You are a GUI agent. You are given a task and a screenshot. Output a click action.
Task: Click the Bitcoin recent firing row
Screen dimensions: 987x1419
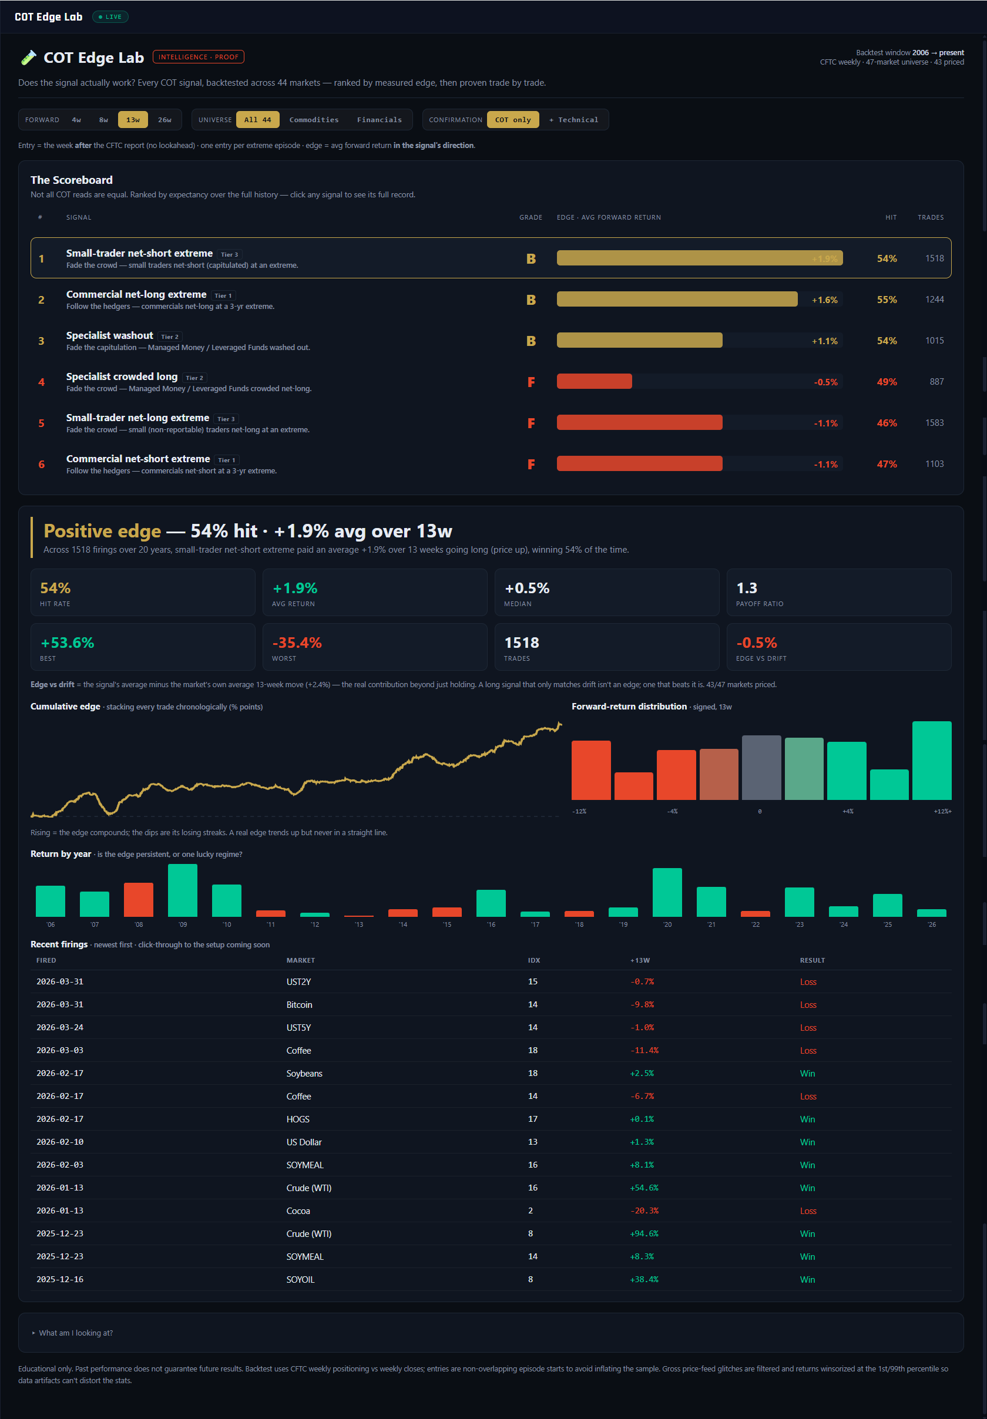(491, 1004)
